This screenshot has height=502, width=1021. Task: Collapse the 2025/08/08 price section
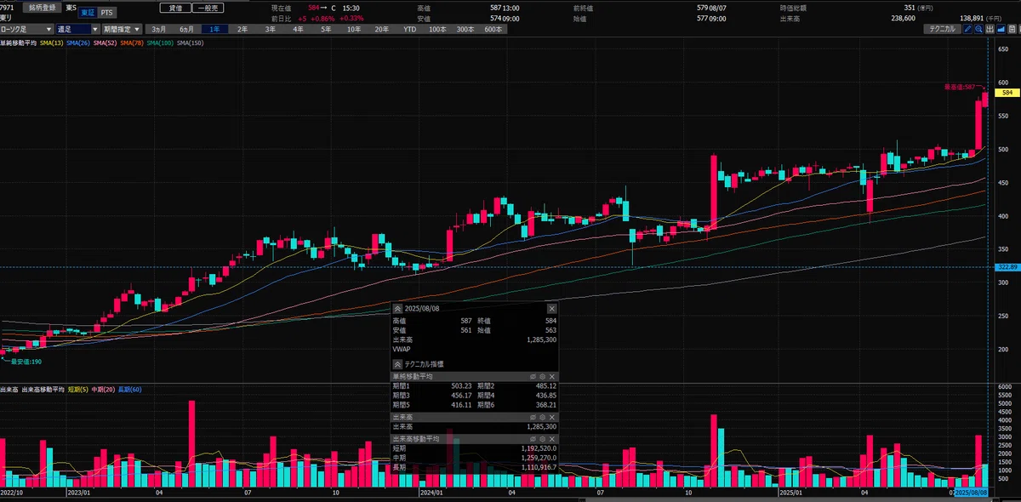tap(397, 308)
